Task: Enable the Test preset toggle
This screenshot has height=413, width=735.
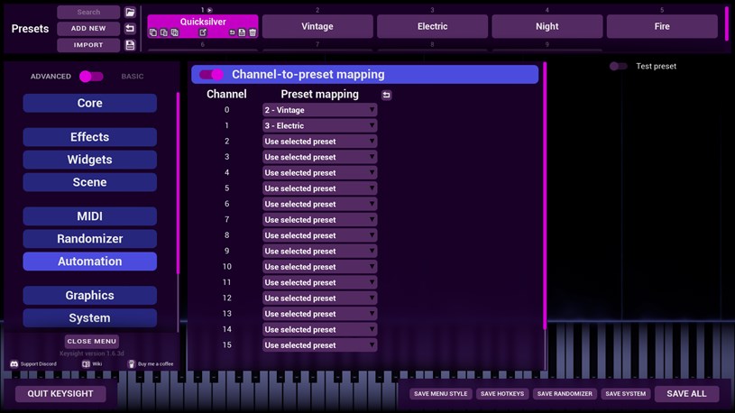Action: 618,66
